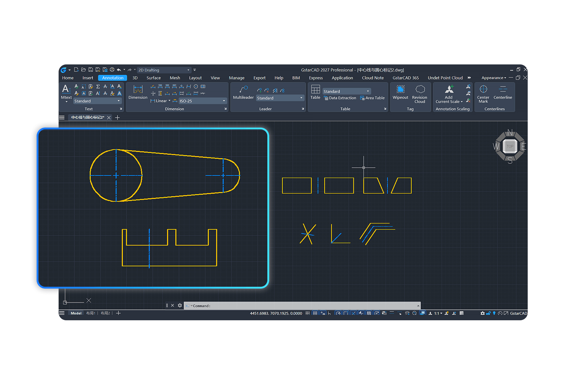Expand hidden ribbon tabs with double arrow
Screen dimensions: 586x385
(x=469, y=78)
